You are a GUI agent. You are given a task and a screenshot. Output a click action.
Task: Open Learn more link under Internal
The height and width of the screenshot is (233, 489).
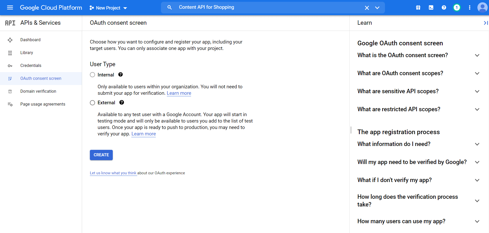179,93
